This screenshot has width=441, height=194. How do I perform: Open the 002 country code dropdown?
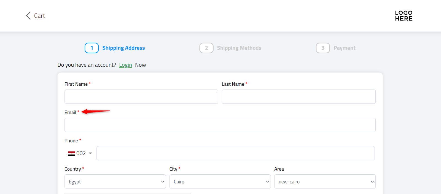pyautogui.click(x=80, y=153)
